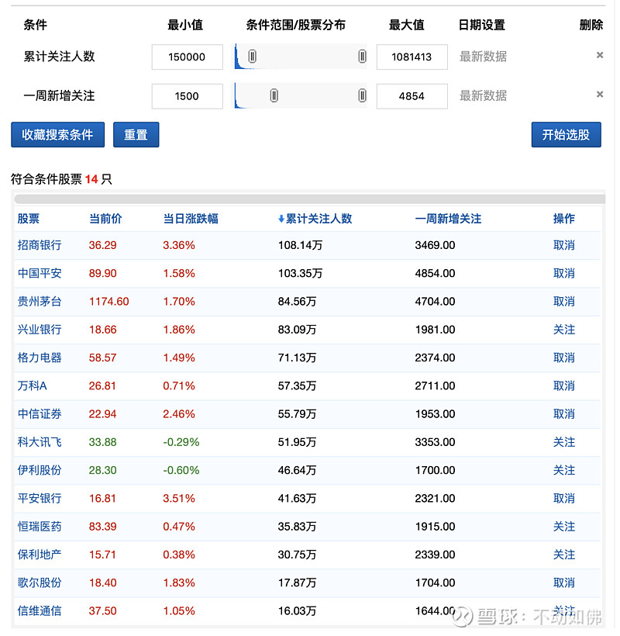Click 取消 for 中国平安
620x636 pixels.
click(x=564, y=273)
